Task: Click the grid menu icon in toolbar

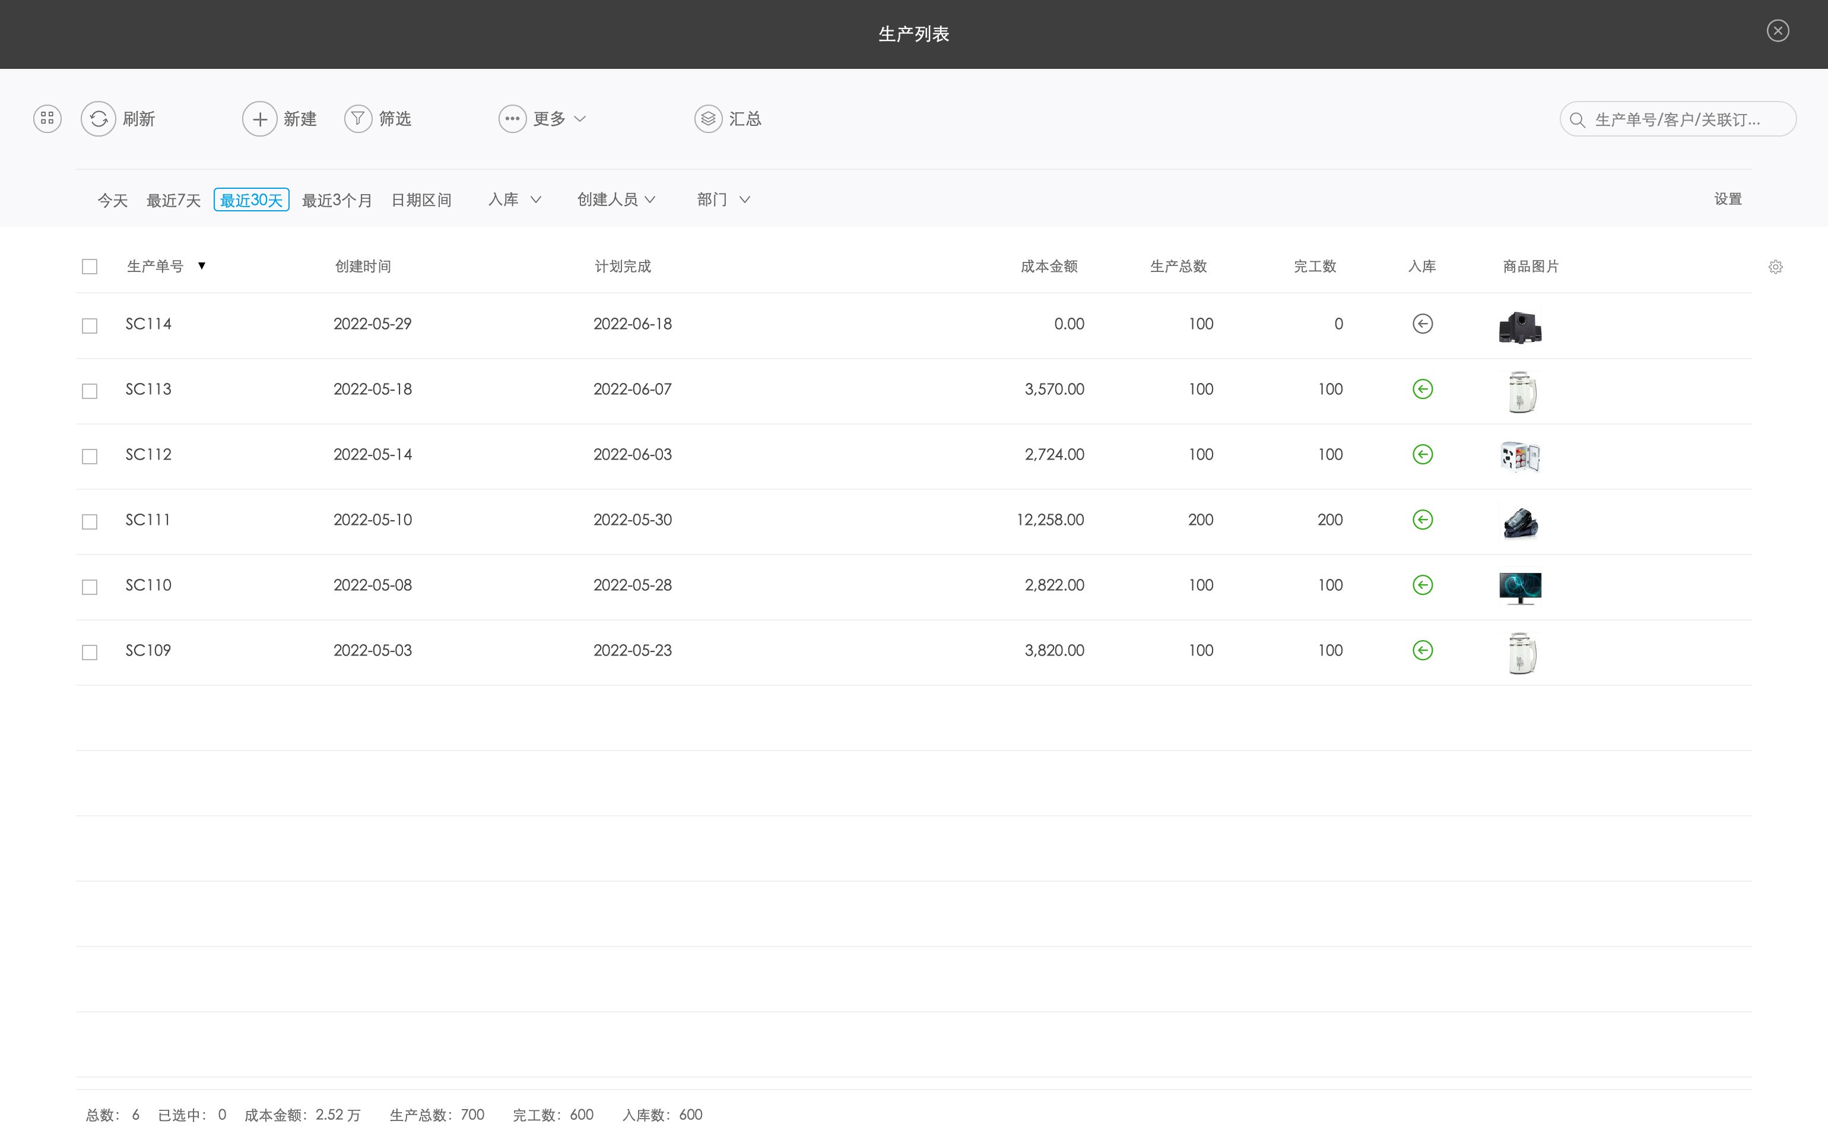Action: coord(47,118)
